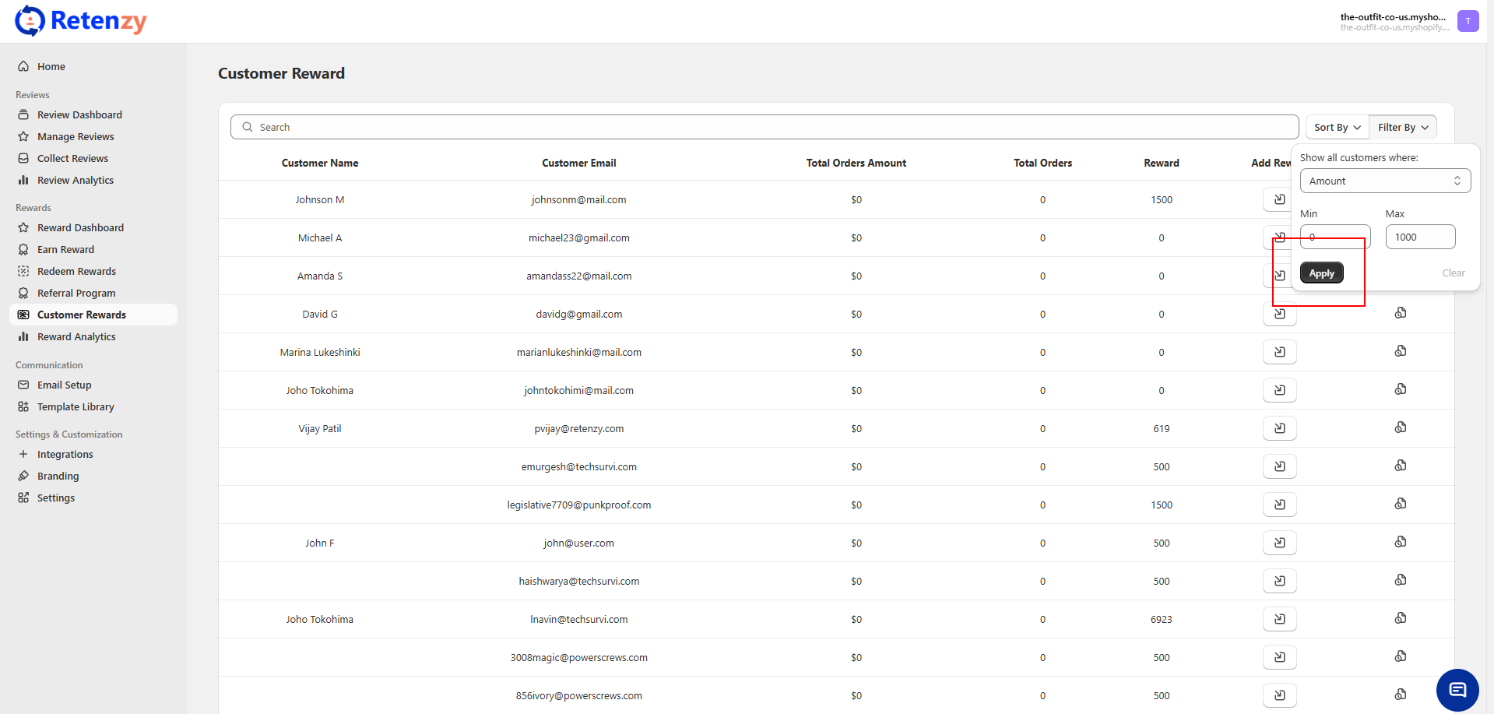
Task: Click redeem icon in David G row
Action: pos(1400,313)
